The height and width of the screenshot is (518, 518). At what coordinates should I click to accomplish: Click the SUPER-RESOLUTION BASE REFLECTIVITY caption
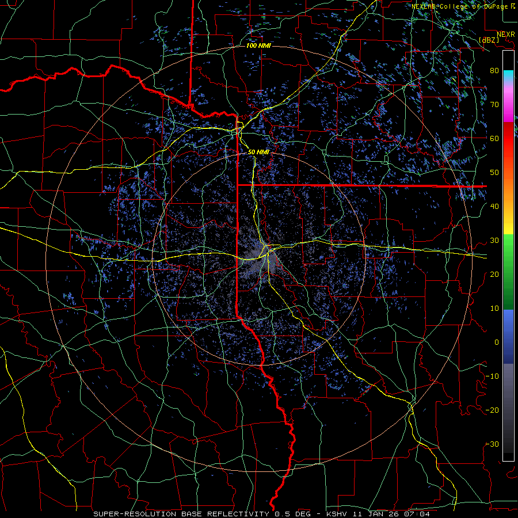coord(181,514)
